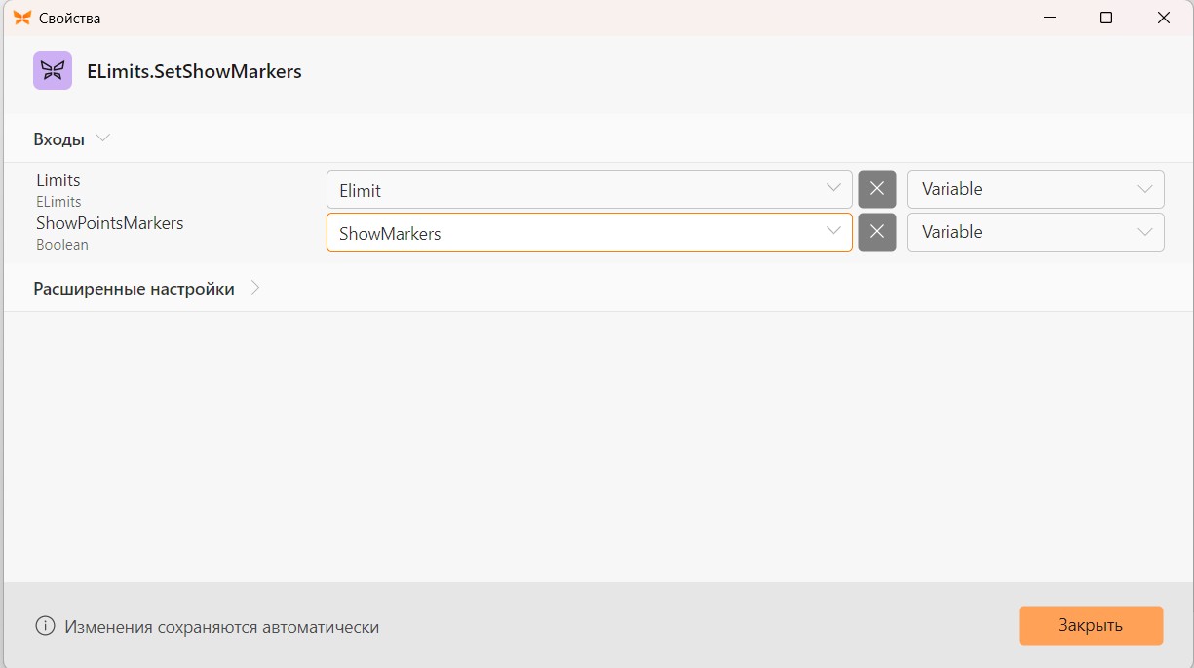Click the info icon beside the autosave message
The height and width of the screenshot is (668, 1194).
click(x=45, y=626)
